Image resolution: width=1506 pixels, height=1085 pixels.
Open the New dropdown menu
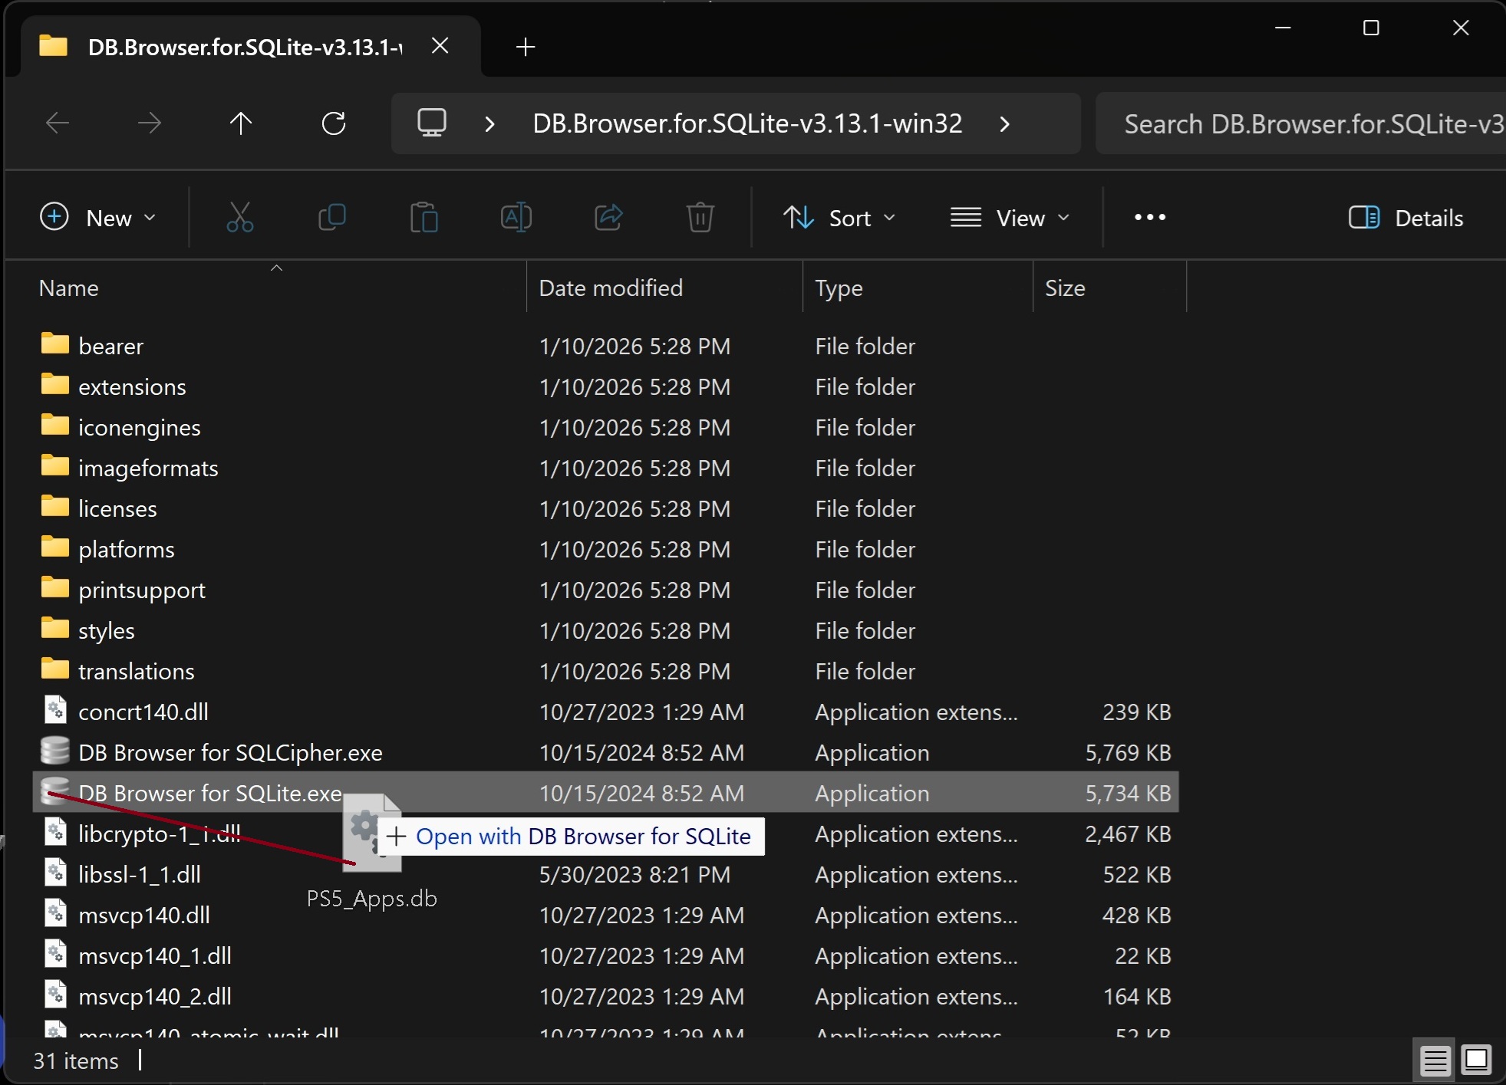(97, 218)
